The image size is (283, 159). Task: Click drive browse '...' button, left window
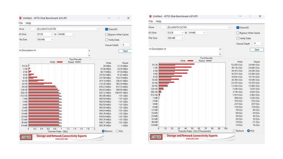[33, 29]
